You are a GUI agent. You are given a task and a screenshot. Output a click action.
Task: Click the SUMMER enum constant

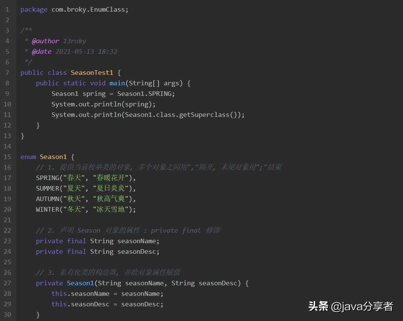[48, 189]
